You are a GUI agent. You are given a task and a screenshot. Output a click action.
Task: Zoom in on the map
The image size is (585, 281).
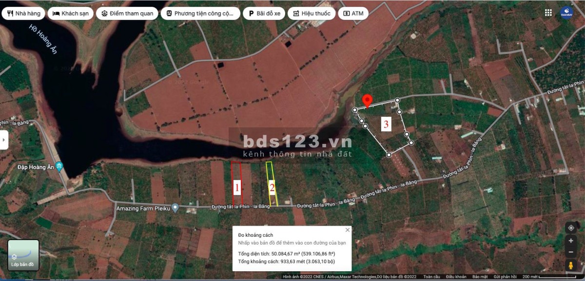(x=570, y=241)
